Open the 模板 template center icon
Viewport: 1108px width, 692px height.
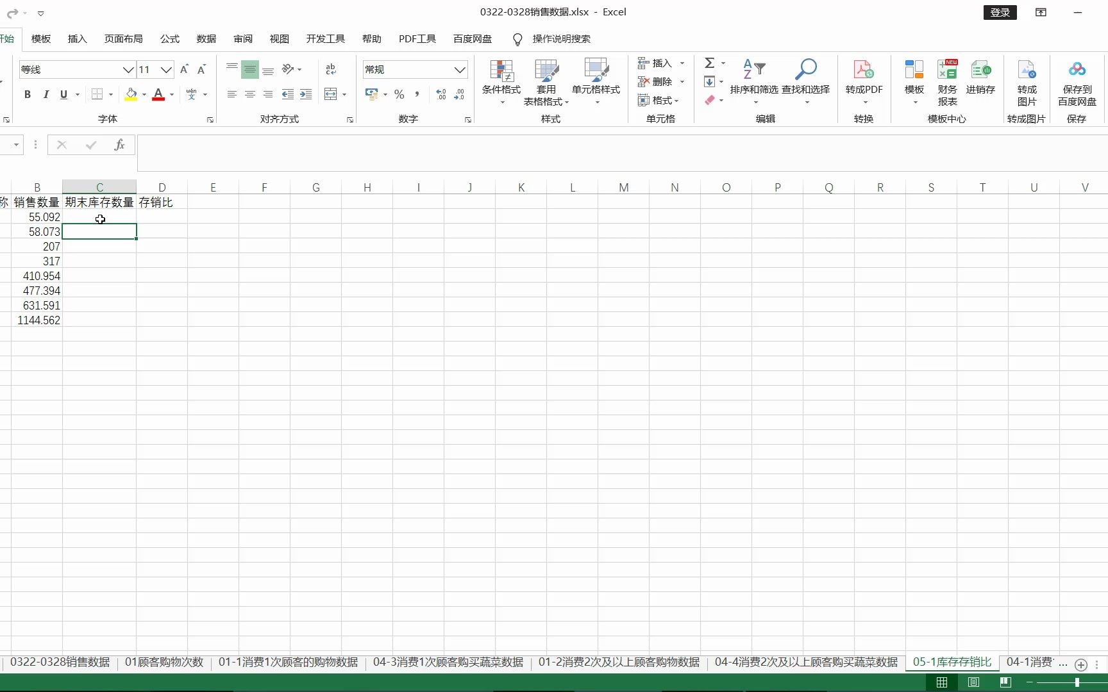[914, 82]
